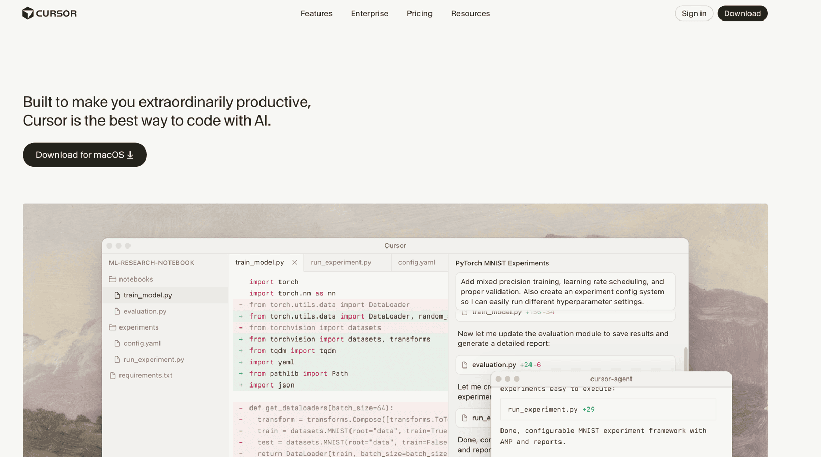
Task: Select evaluation.py in the file tree
Action: [x=145, y=312]
